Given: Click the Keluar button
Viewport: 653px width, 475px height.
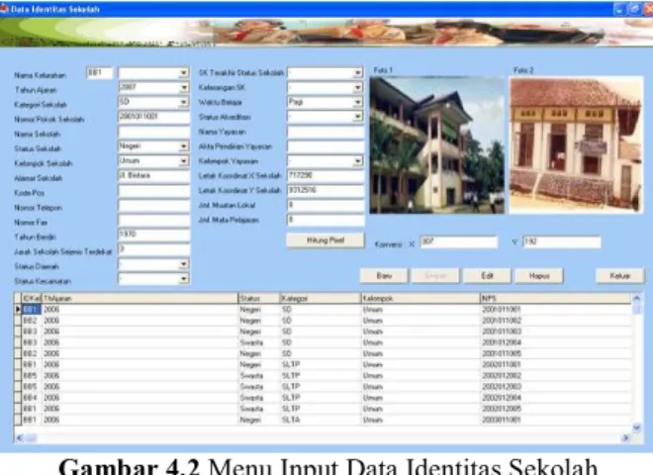Looking at the screenshot, I should [619, 276].
